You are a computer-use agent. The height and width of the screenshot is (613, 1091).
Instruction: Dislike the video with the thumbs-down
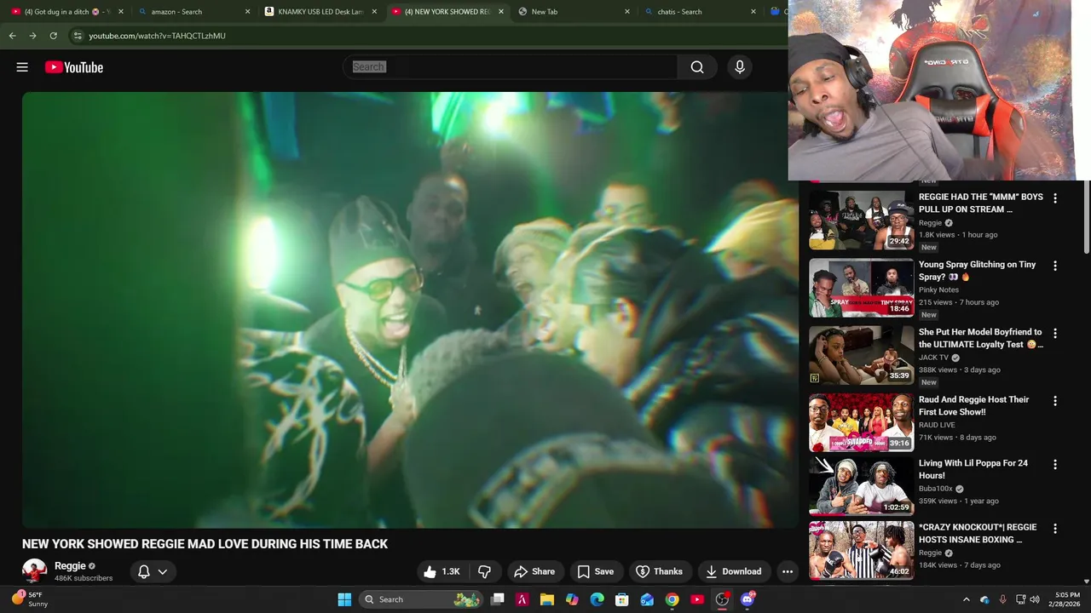[x=484, y=571]
